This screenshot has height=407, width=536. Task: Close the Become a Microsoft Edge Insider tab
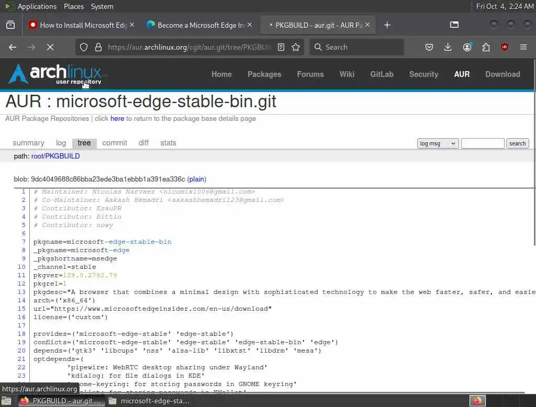click(250, 25)
